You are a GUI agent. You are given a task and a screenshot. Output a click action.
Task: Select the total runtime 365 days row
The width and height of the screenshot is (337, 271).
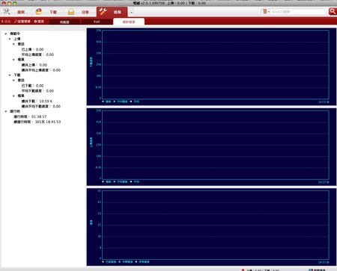[x=37, y=122]
